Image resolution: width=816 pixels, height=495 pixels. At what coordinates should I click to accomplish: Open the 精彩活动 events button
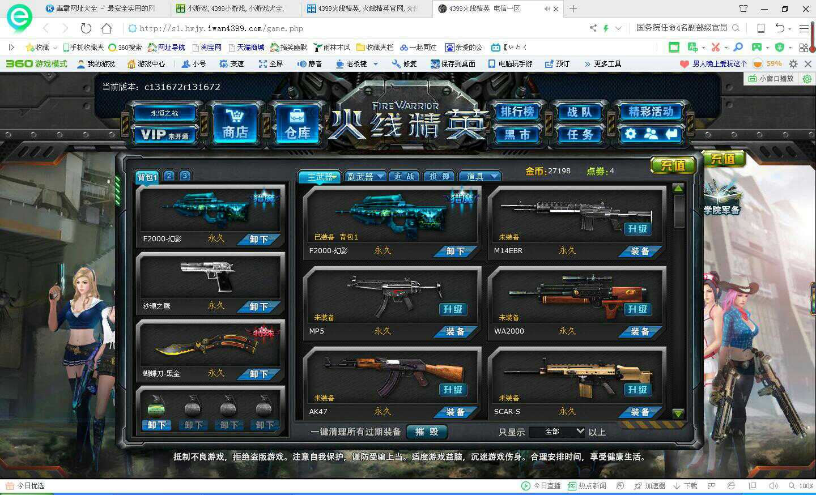pyautogui.click(x=651, y=112)
